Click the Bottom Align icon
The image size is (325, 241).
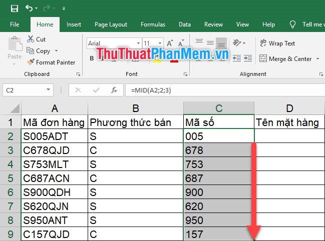click(221, 43)
